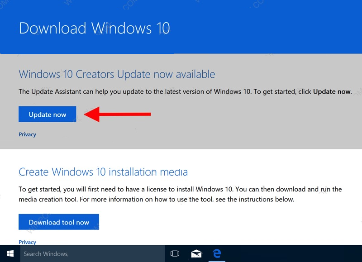
Task: Click the Search Windows box
Action: click(x=92, y=254)
